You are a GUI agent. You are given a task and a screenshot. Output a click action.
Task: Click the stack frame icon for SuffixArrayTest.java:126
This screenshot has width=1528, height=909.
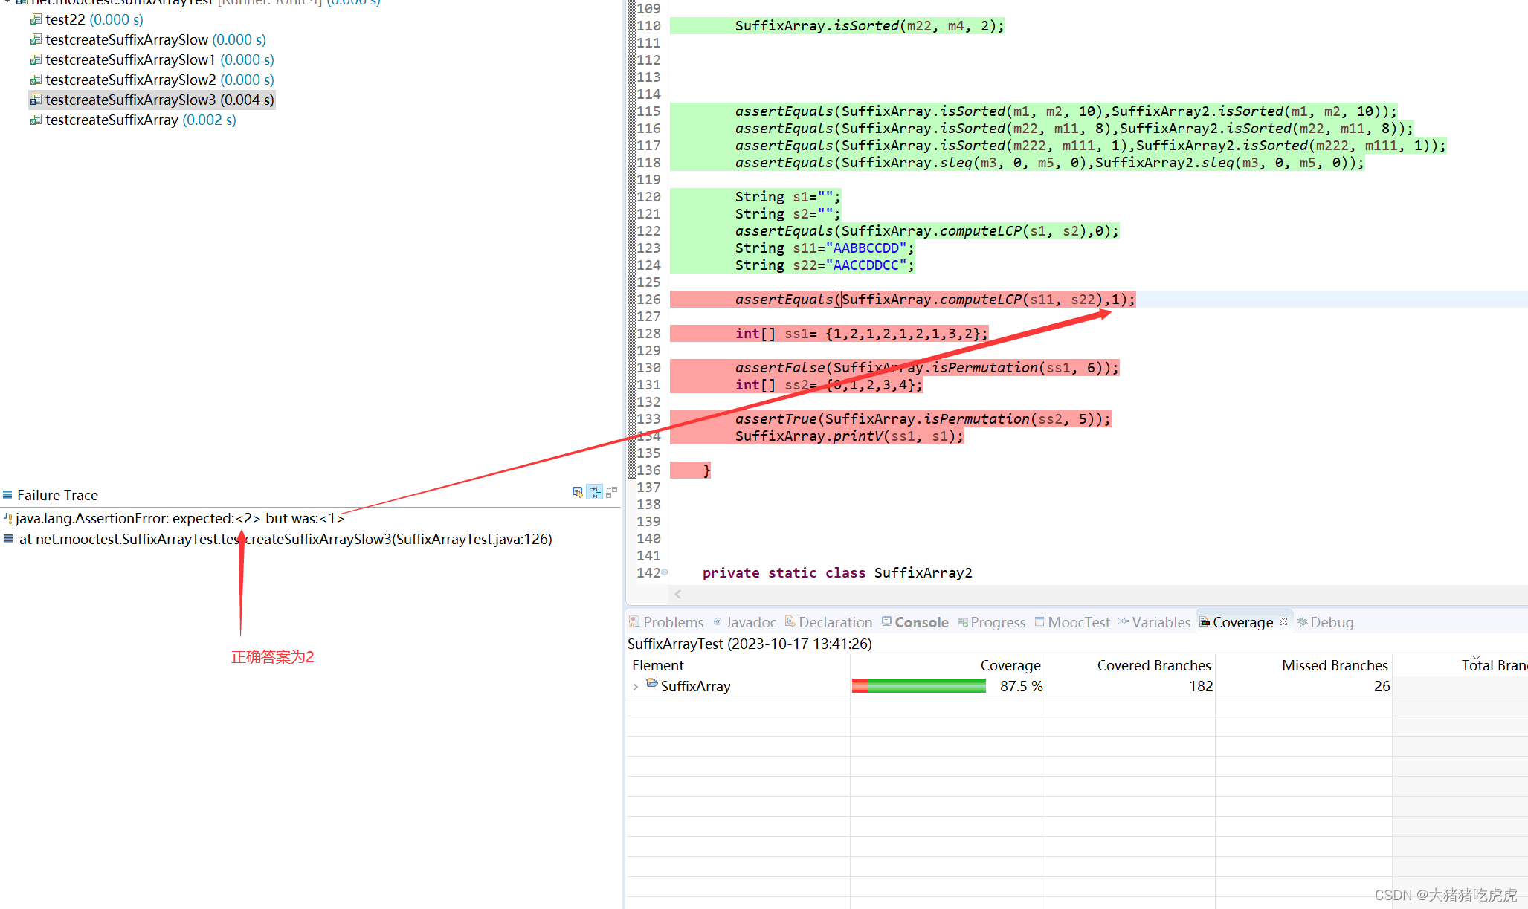click(8, 539)
